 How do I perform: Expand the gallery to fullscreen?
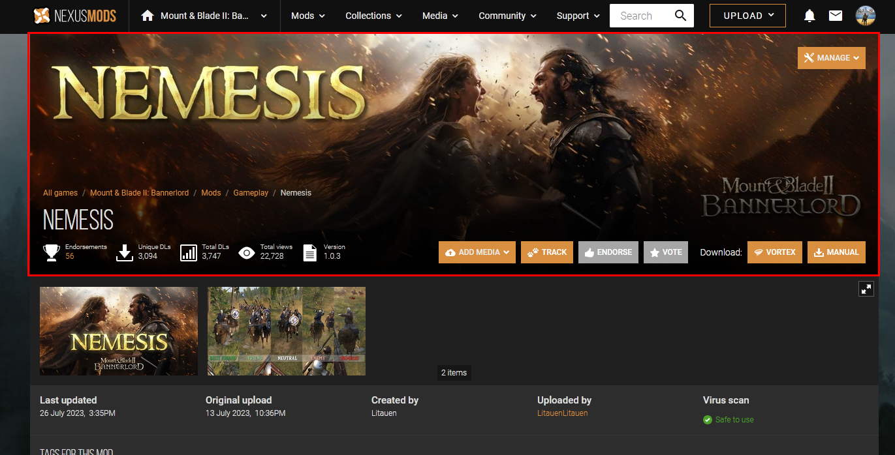pos(866,289)
